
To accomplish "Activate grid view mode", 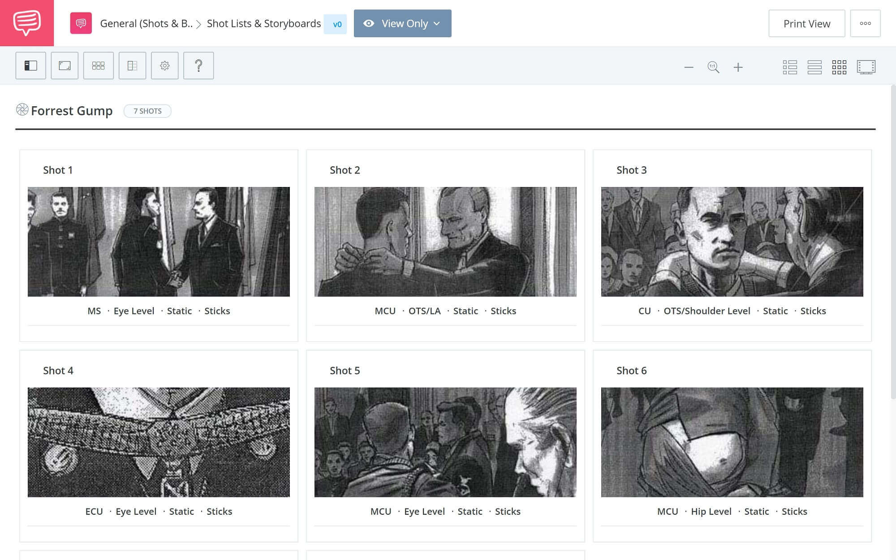I will coord(840,67).
